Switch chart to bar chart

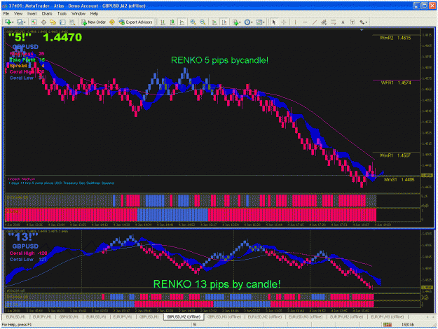point(163,22)
